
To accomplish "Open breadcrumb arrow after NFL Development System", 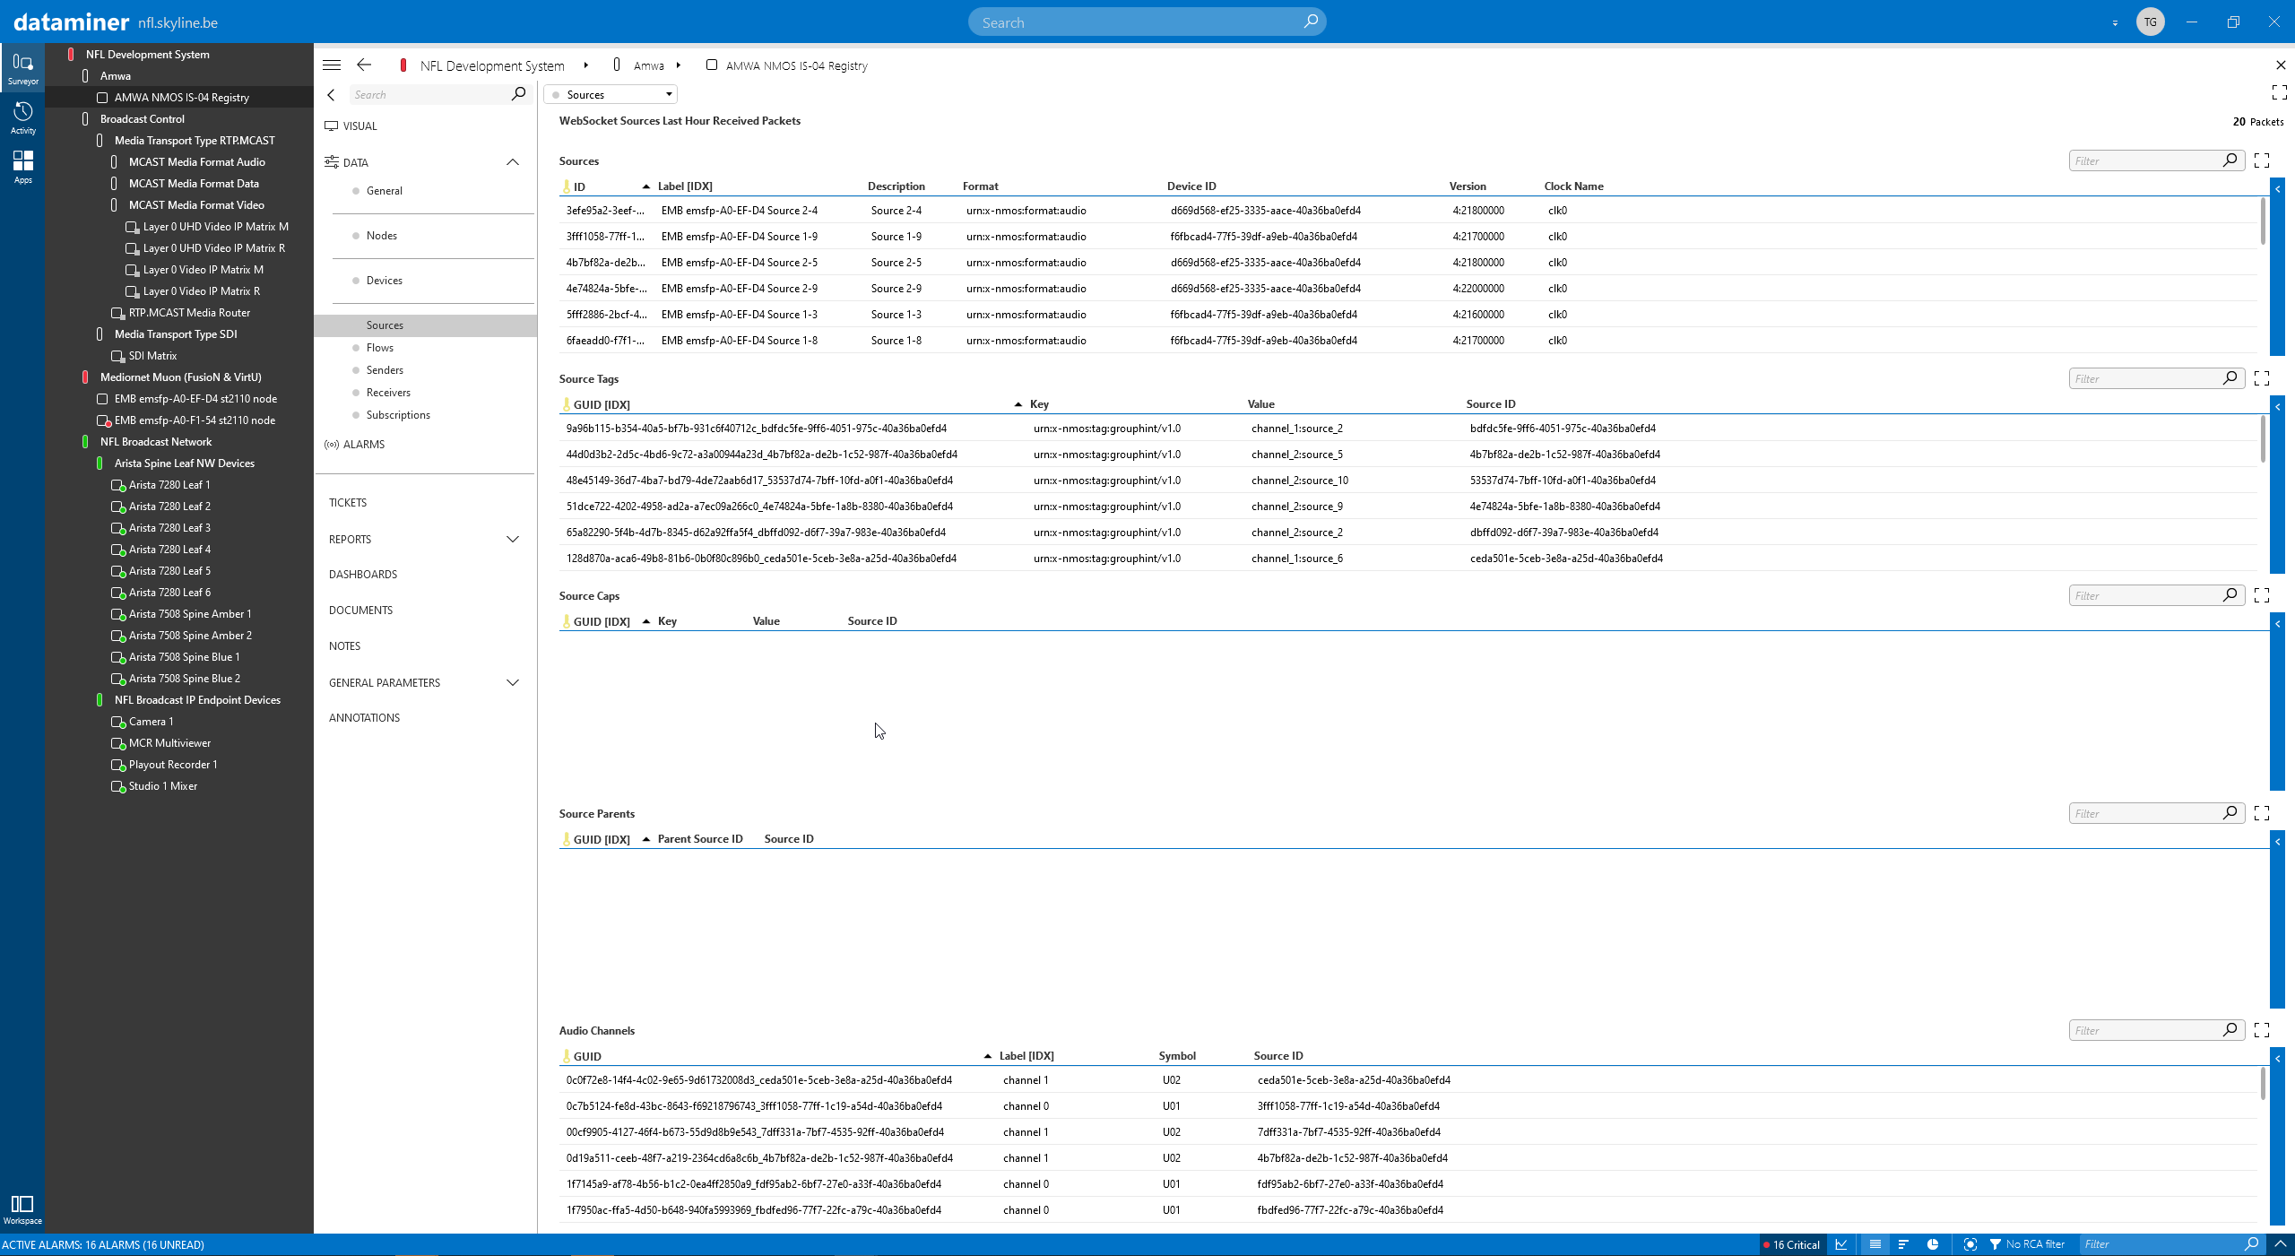I will (x=585, y=65).
